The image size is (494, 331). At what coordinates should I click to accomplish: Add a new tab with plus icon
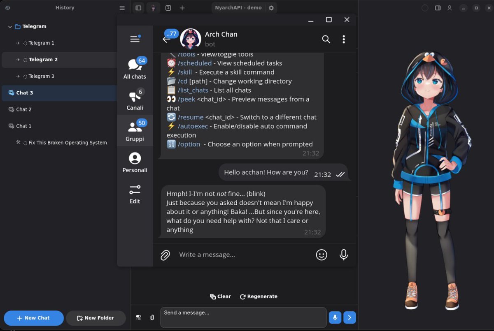(182, 8)
